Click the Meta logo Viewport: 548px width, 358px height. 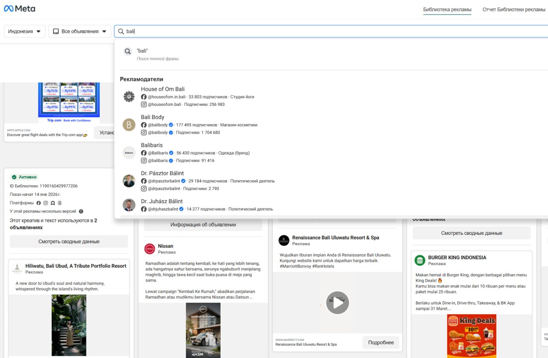[x=20, y=9]
